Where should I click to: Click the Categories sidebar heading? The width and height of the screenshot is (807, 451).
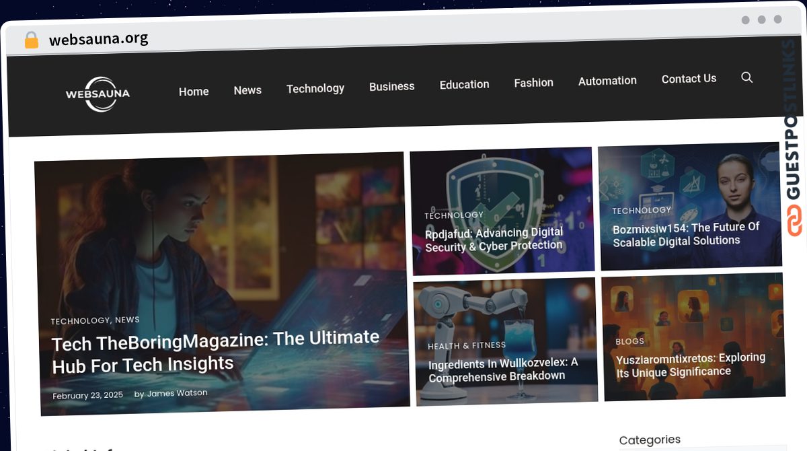650,440
